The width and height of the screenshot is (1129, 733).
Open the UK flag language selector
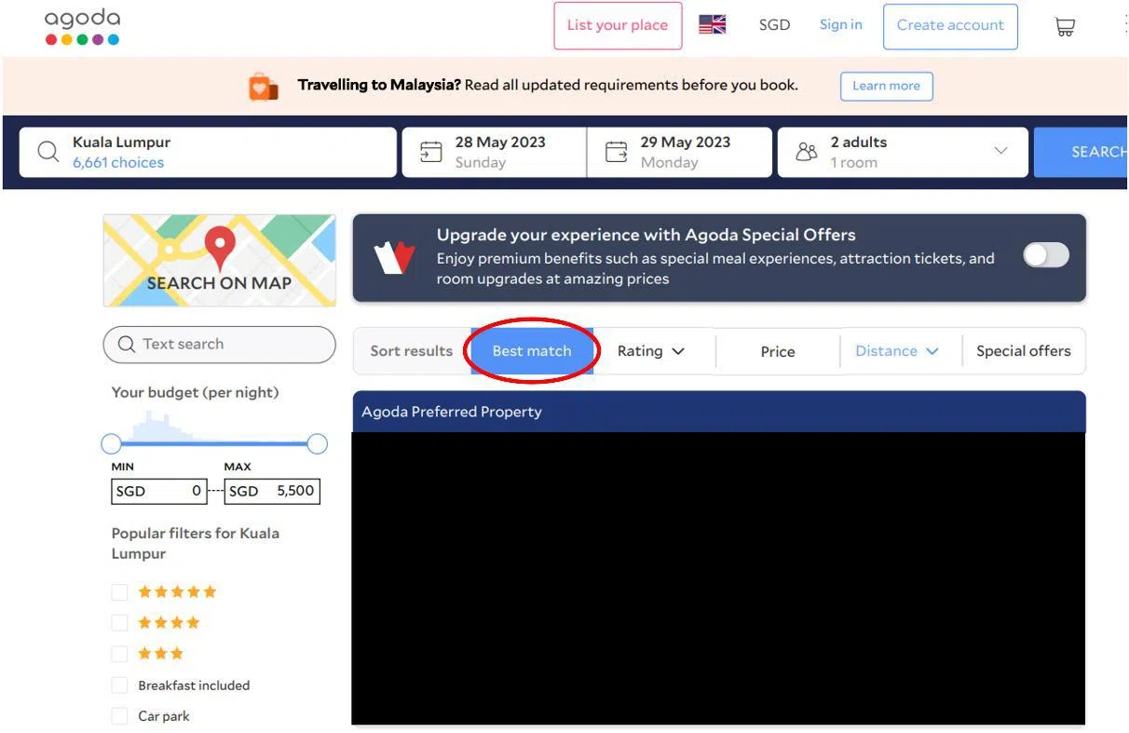(712, 25)
